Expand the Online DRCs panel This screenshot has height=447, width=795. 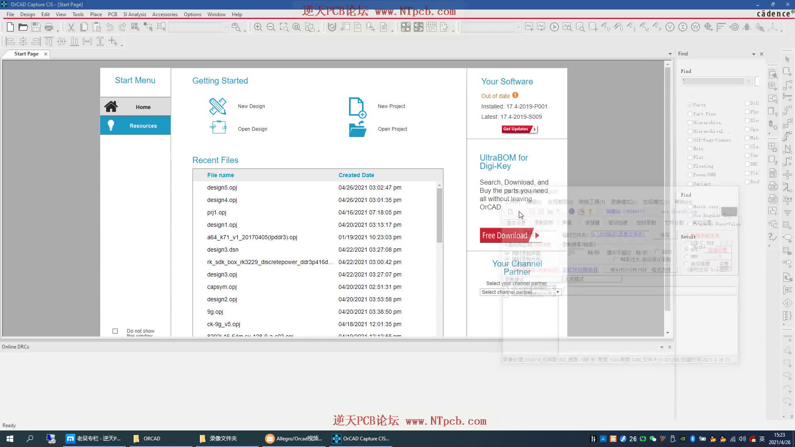[661, 347]
